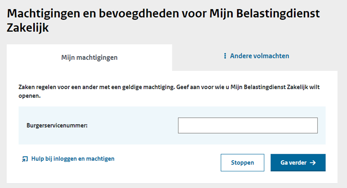The width and height of the screenshot is (347, 188).
Task: Click the Stoppen button
Action: [x=242, y=163]
